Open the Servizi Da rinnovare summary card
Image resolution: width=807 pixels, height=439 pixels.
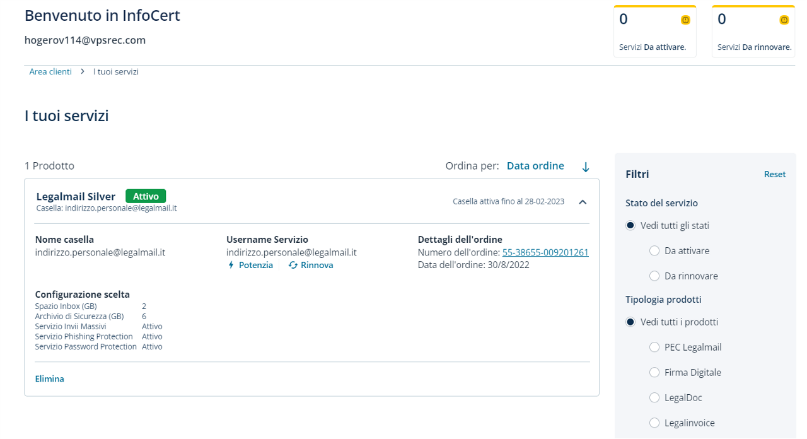point(753,32)
